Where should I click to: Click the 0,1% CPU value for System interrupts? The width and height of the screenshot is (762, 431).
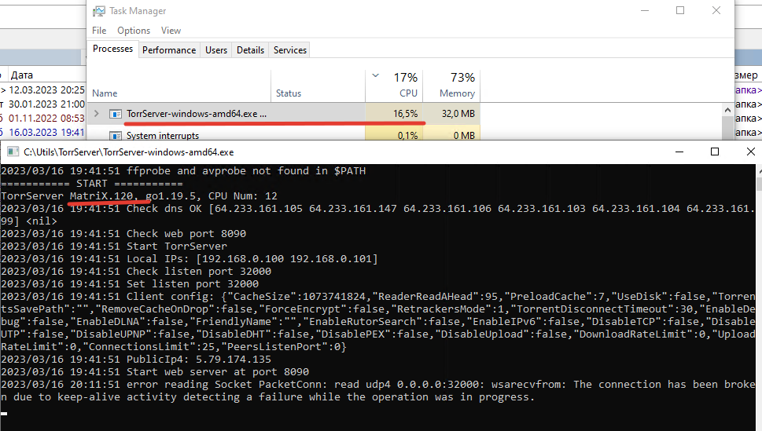407,135
